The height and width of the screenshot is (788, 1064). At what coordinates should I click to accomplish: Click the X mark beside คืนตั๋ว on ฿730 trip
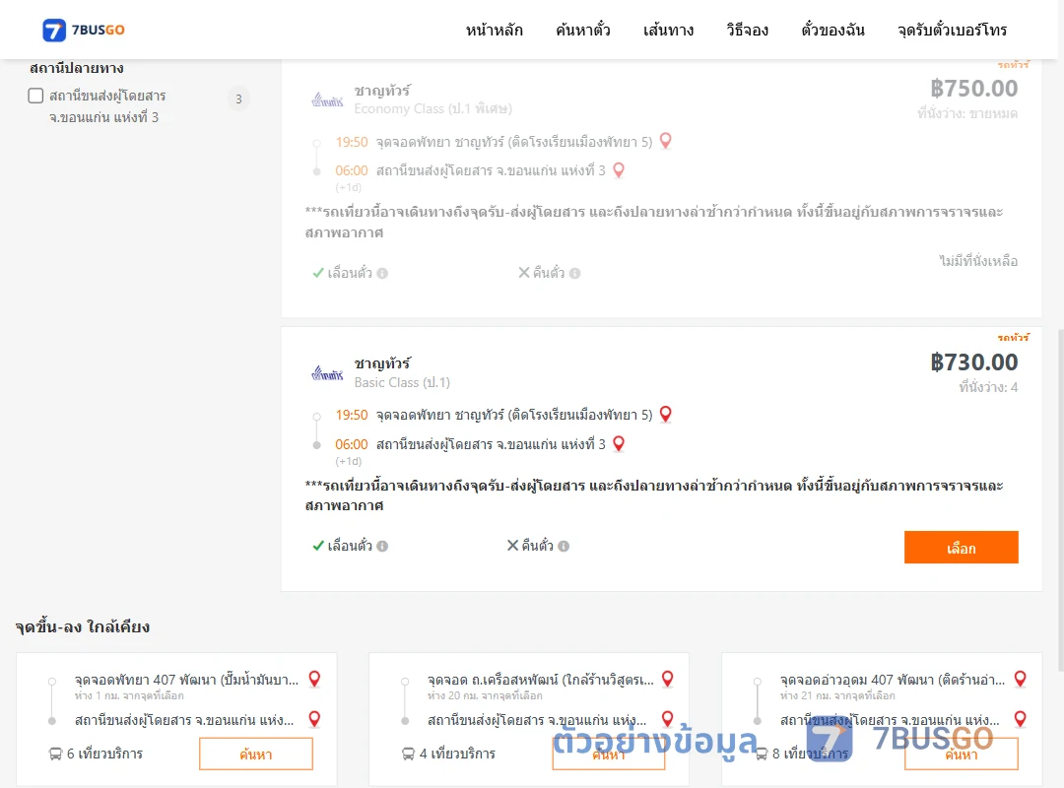pos(513,545)
